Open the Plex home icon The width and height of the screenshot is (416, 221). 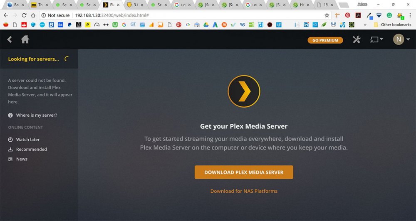25,39
